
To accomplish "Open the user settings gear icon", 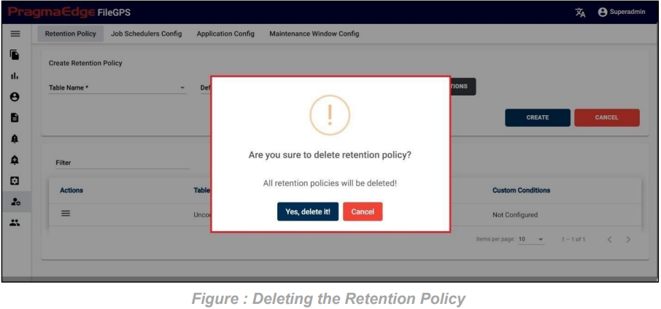I will click(x=15, y=202).
